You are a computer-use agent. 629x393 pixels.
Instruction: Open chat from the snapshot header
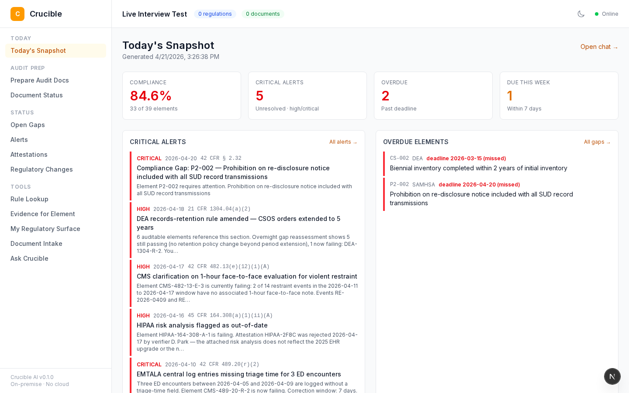pos(599,47)
